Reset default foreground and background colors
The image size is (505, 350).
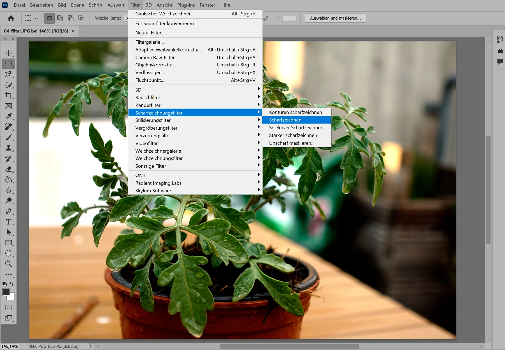point(4,284)
